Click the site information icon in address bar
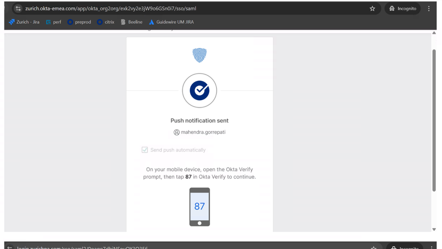 [x=18, y=8]
